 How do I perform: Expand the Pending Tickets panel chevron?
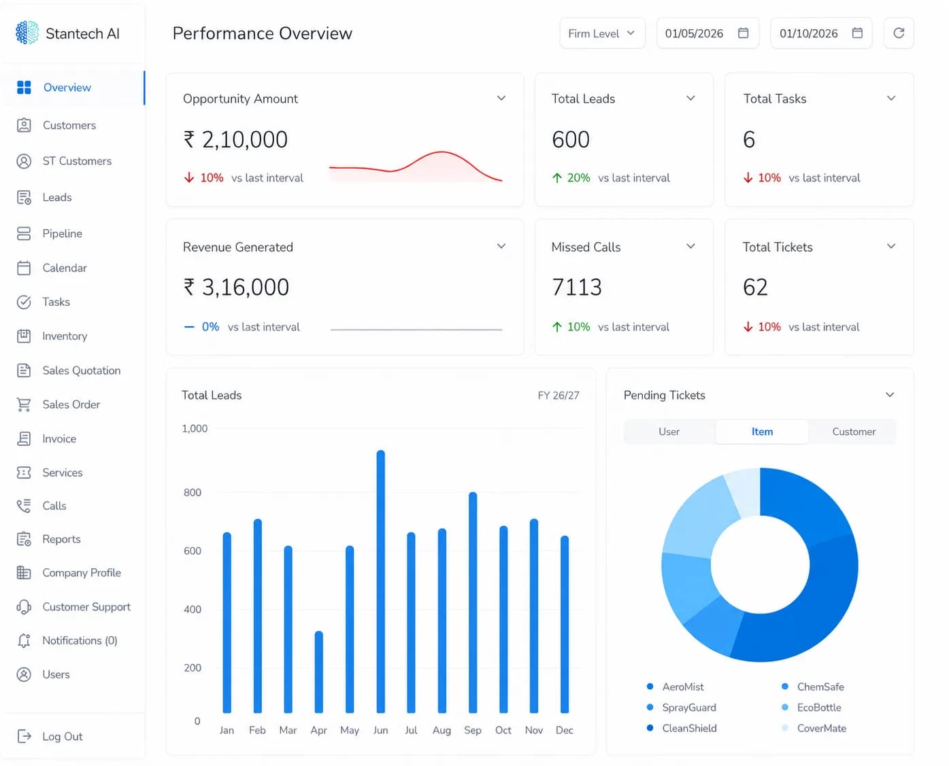(x=890, y=395)
